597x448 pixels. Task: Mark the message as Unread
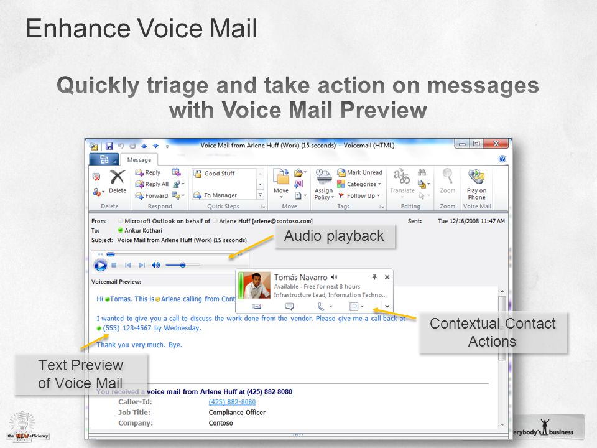pos(360,172)
